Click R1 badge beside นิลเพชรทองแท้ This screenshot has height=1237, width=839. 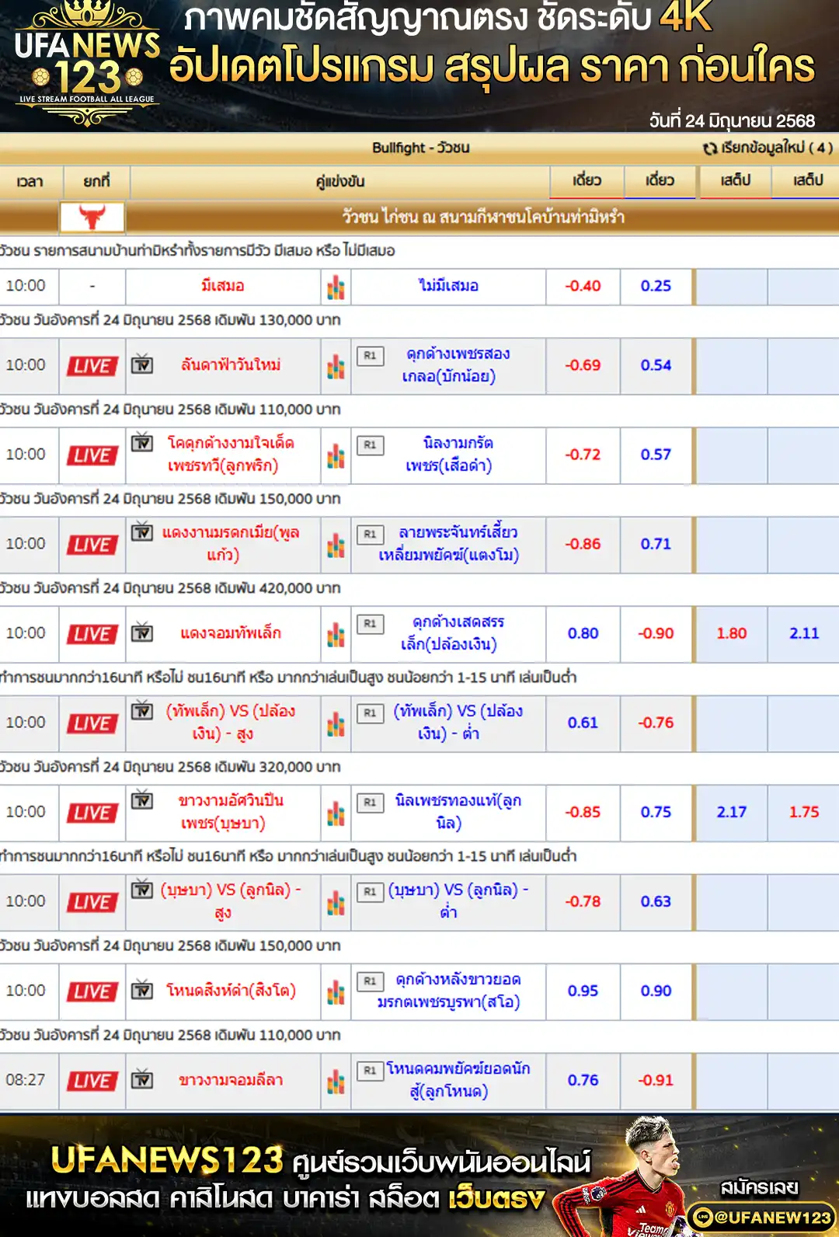click(370, 803)
